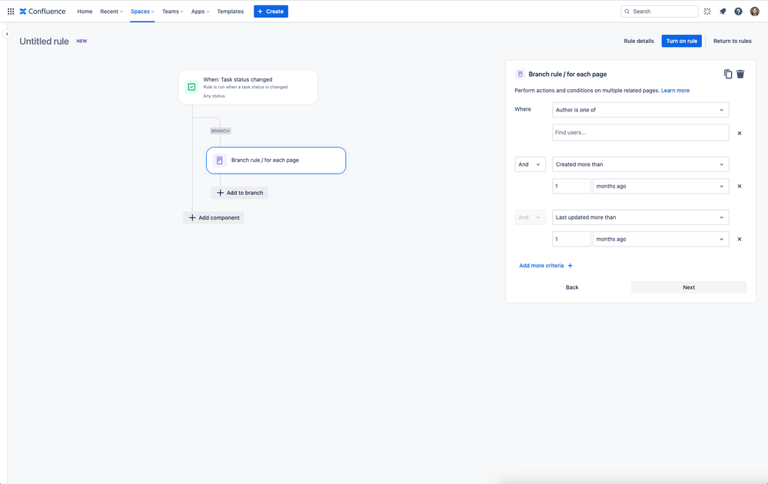Click the Confluence logo
This screenshot has height=484, width=768.
[x=42, y=12]
